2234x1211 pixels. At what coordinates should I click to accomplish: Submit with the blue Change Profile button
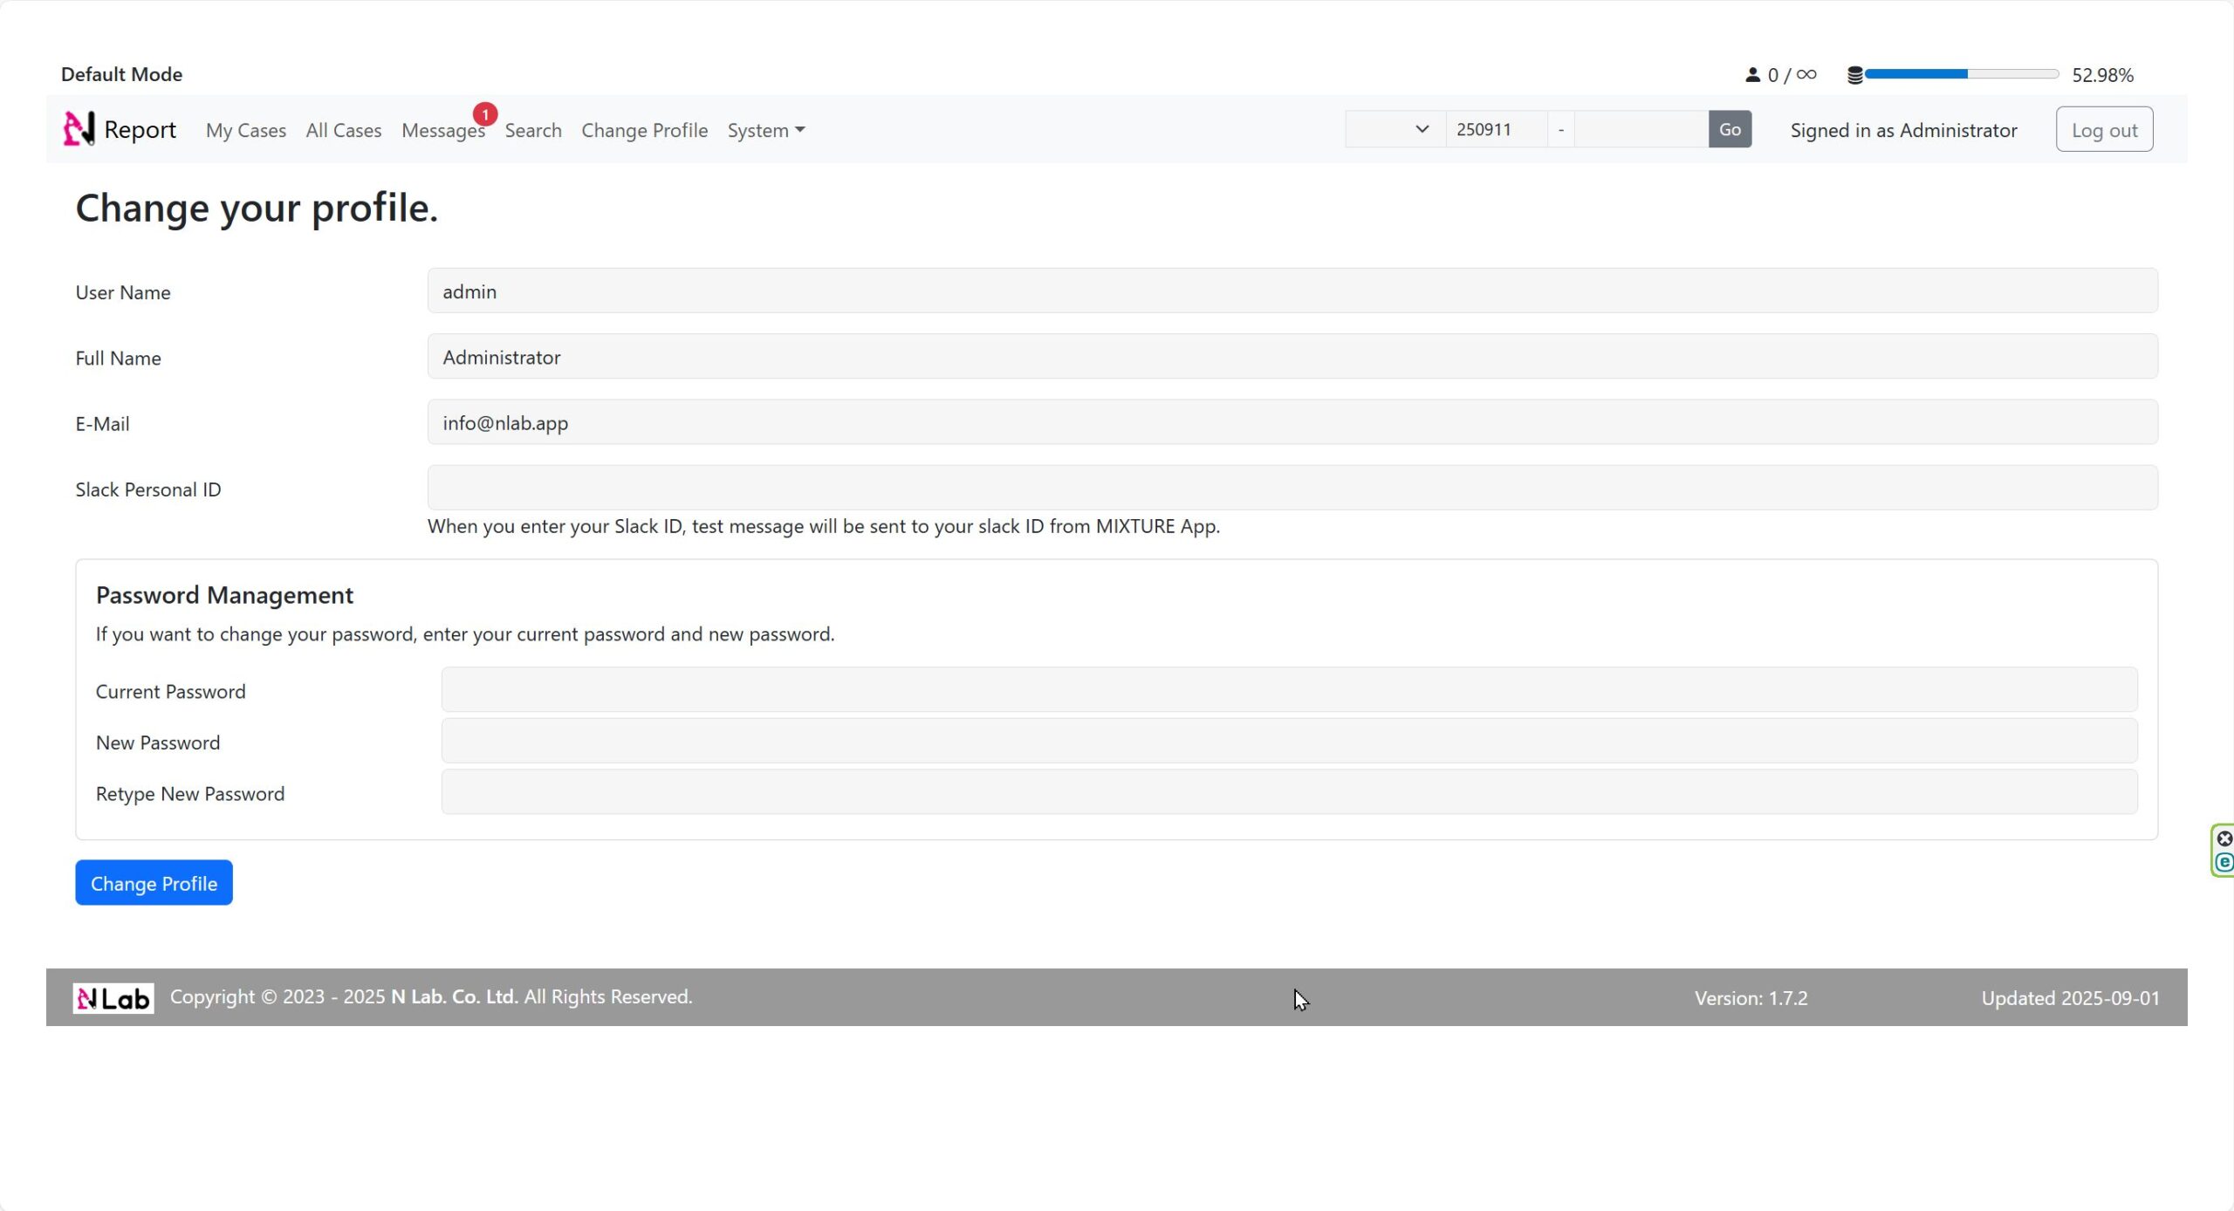[154, 883]
